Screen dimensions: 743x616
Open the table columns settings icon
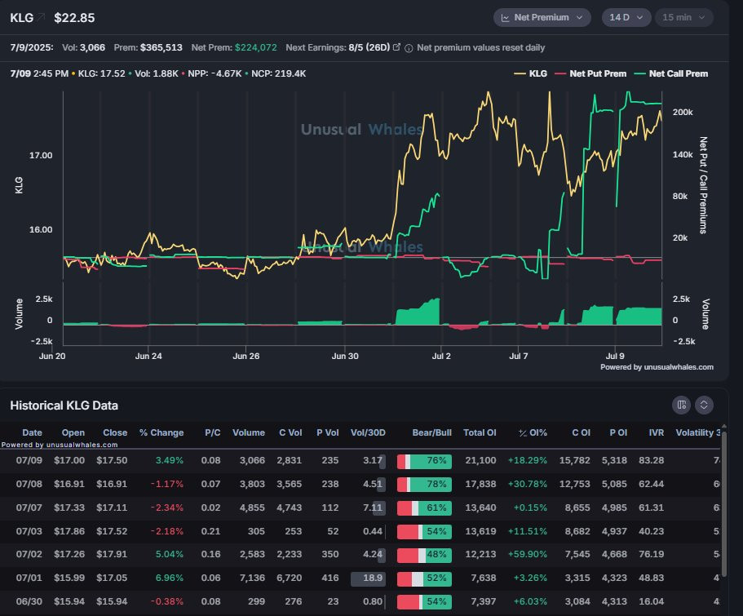point(681,405)
